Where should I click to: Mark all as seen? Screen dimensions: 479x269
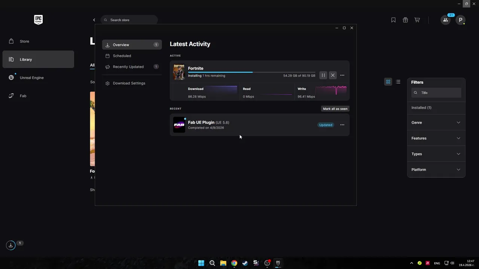(x=335, y=109)
